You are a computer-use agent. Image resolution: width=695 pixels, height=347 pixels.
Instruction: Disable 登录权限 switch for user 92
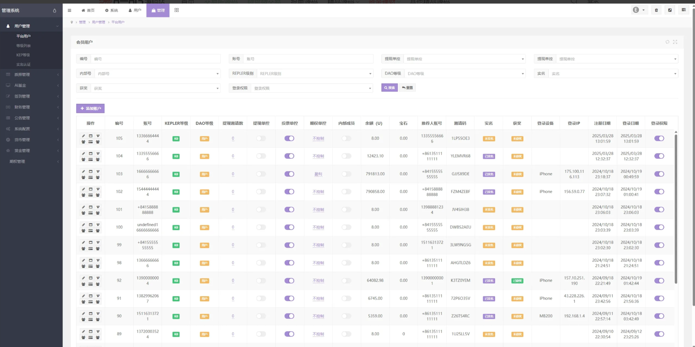click(659, 281)
